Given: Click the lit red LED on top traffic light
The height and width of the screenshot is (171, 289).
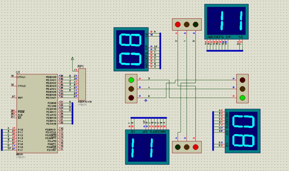Looking at the screenshot, I should click(178, 24).
